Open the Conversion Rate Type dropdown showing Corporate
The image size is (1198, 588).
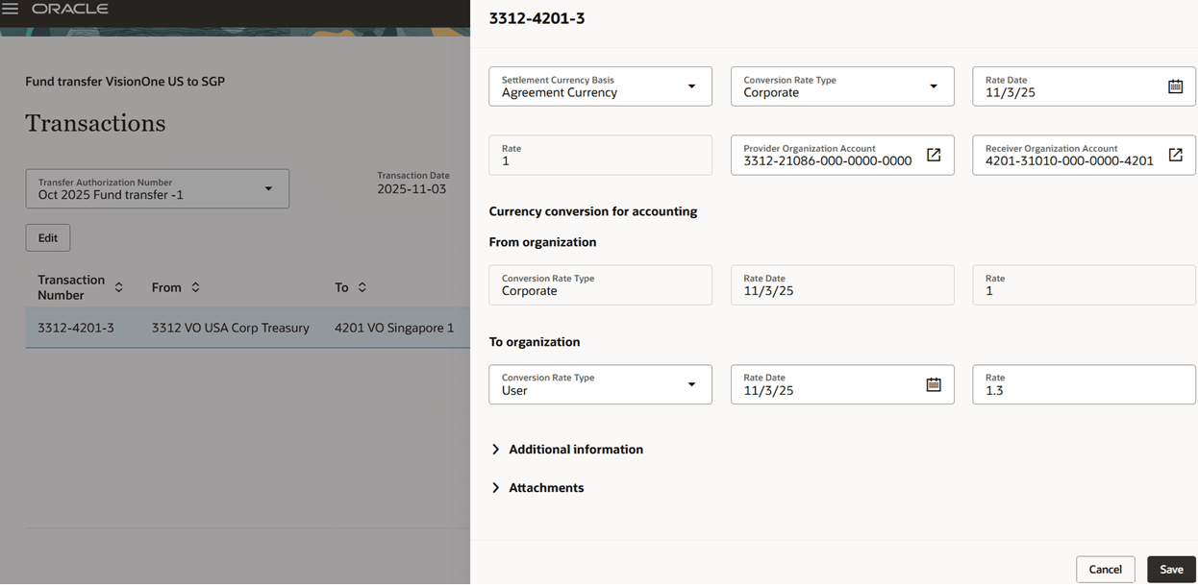pyautogui.click(x=934, y=86)
